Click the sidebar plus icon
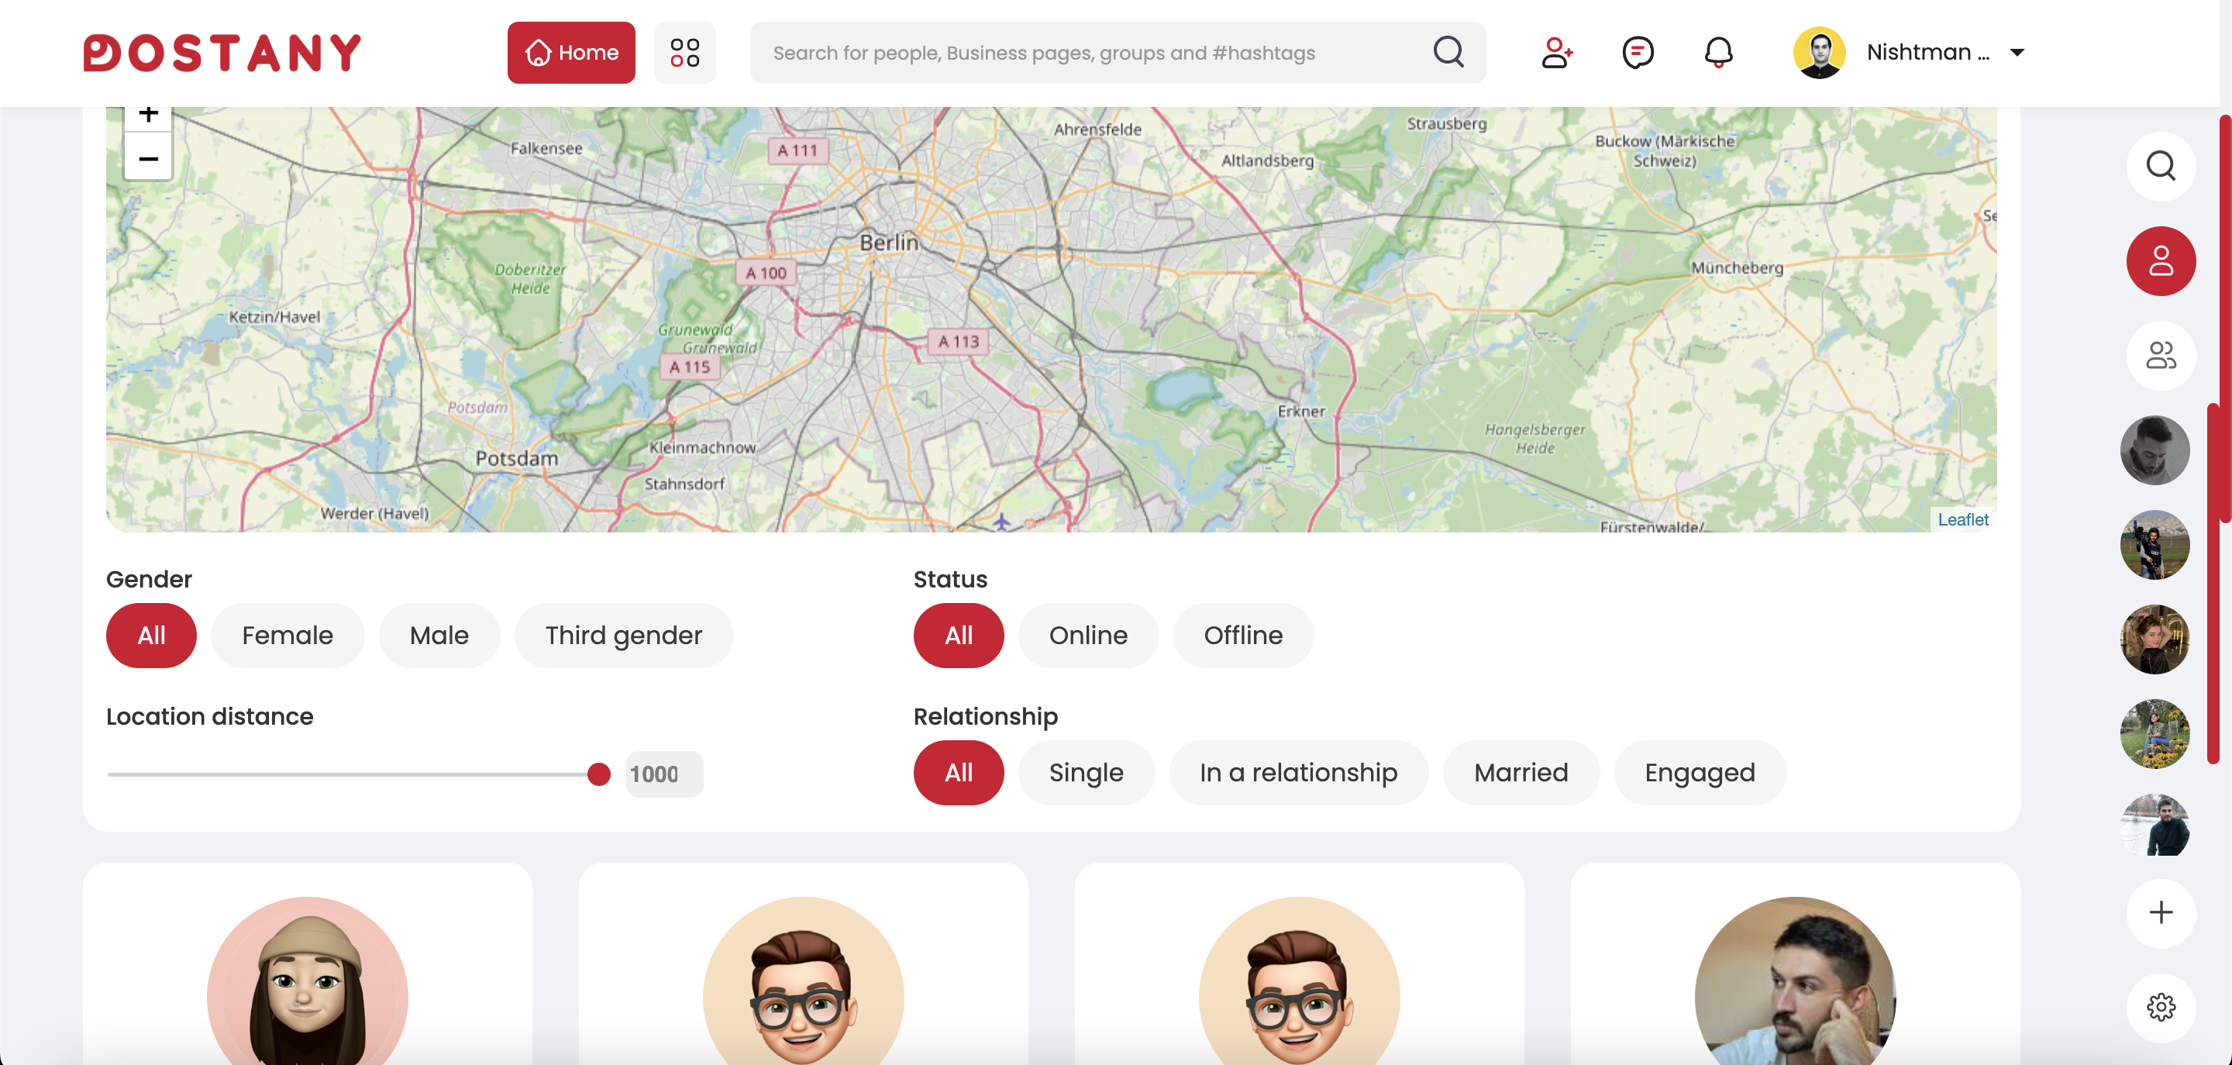 (2160, 912)
